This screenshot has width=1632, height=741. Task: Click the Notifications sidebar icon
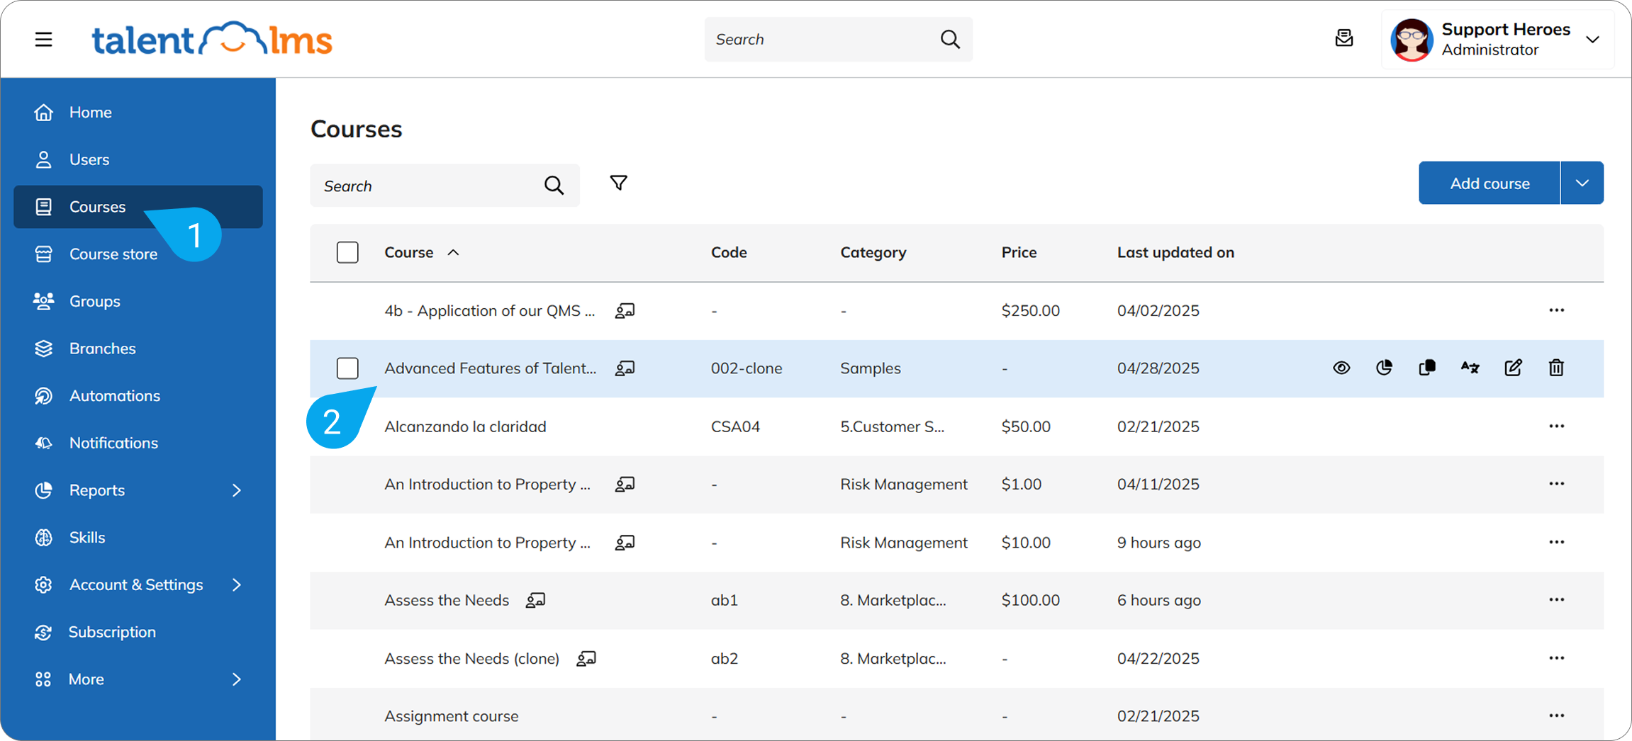click(43, 443)
